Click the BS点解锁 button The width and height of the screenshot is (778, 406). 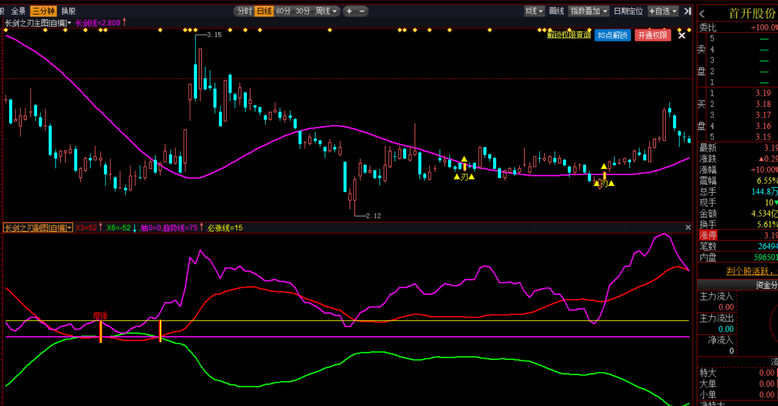[612, 35]
